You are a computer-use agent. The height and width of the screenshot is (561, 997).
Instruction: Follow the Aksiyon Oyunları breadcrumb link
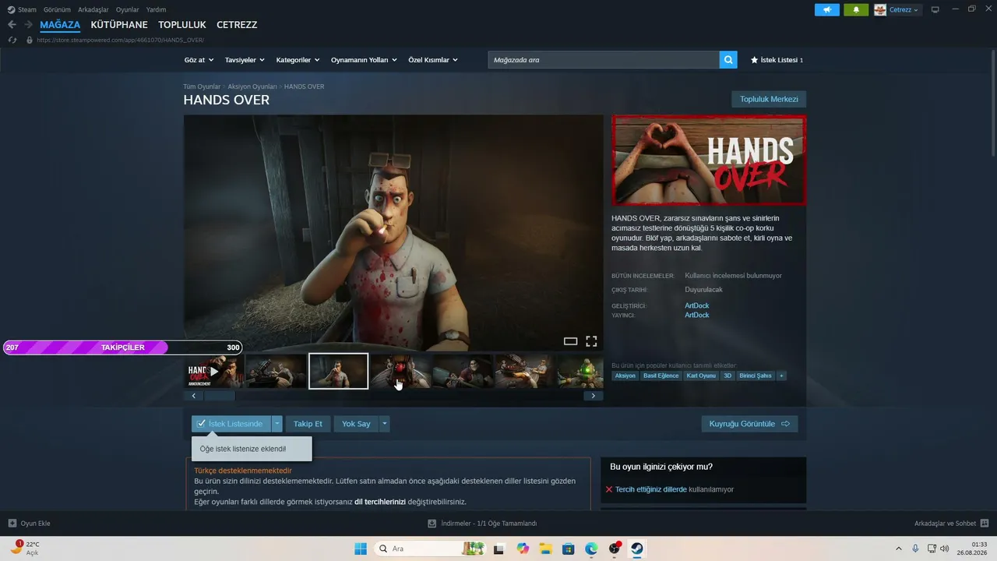pyautogui.click(x=252, y=86)
